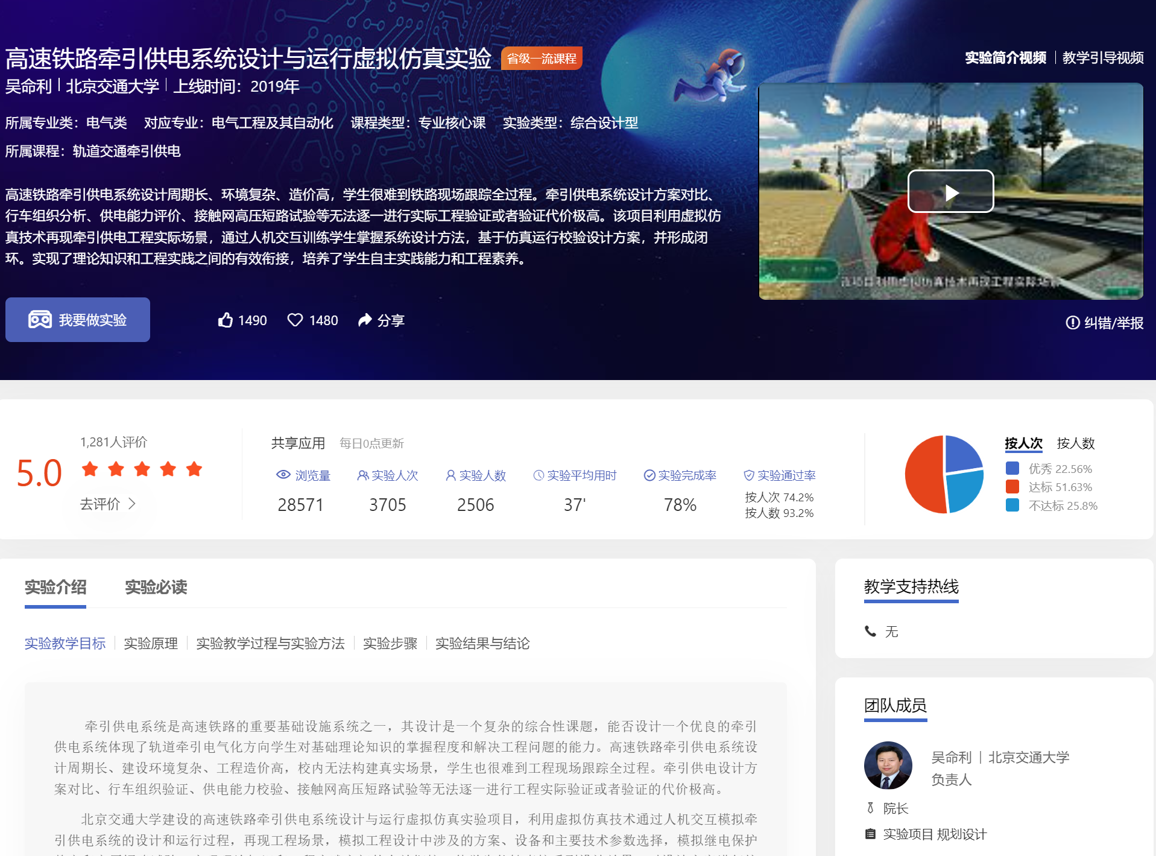Switch pie chart to 按人数 view
Screen dimensions: 1156x856
1075,443
